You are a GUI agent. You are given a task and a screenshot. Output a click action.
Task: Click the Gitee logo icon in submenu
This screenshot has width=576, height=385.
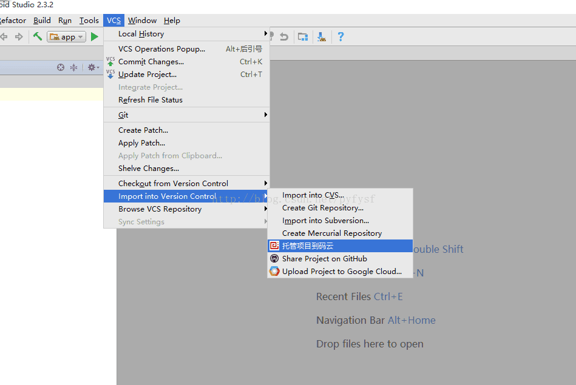pos(274,246)
